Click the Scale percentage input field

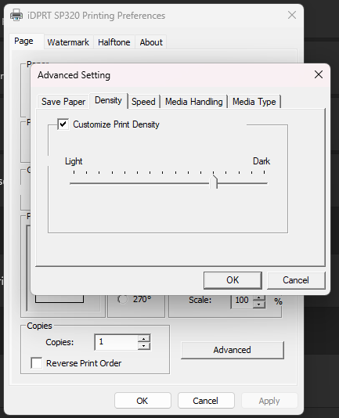pos(242,301)
